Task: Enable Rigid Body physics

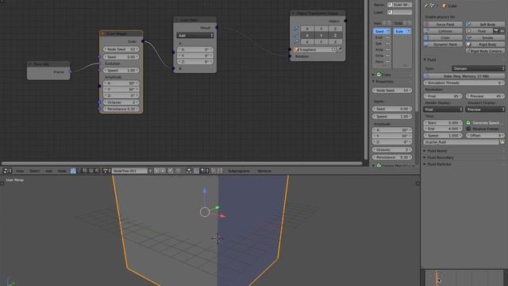Action: (485, 44)
